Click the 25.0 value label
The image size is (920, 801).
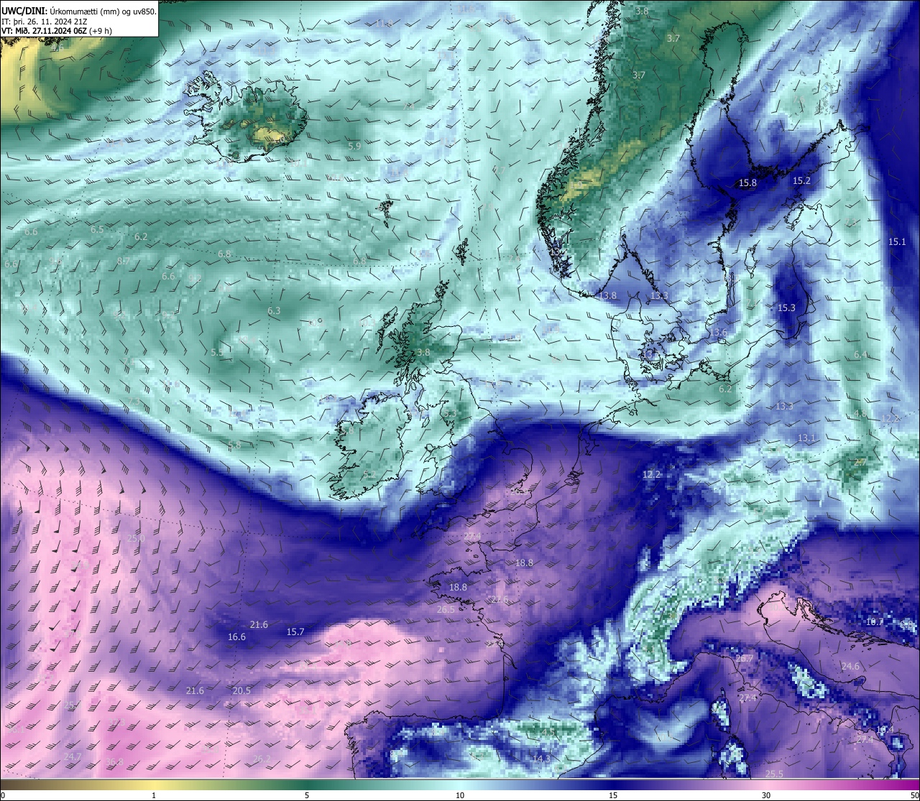point(136,538)
